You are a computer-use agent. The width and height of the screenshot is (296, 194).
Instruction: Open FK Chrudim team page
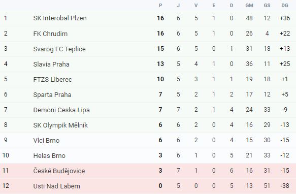[x=50, y=34]
